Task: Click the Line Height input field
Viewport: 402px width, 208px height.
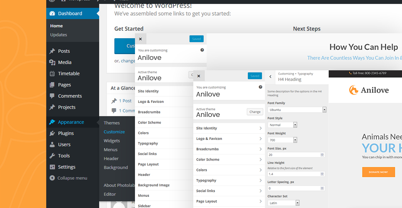Action: tap(296, 174)
